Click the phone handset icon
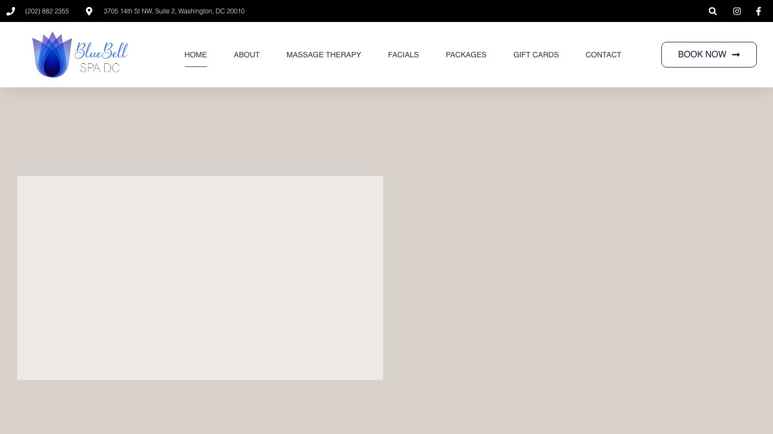773x434 pixels. click(11, 11)
